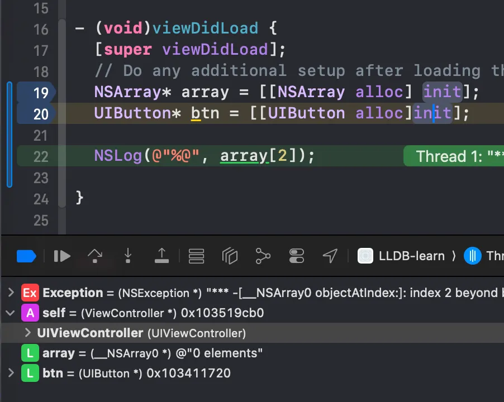Viewport: 504px width, 402px height.
Task: Click the Step Out button
Action: [x=161, y=256]
